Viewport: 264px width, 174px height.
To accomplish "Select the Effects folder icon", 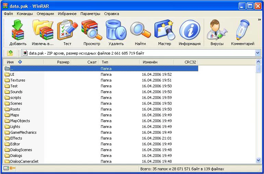I will [x=7, y=138].
